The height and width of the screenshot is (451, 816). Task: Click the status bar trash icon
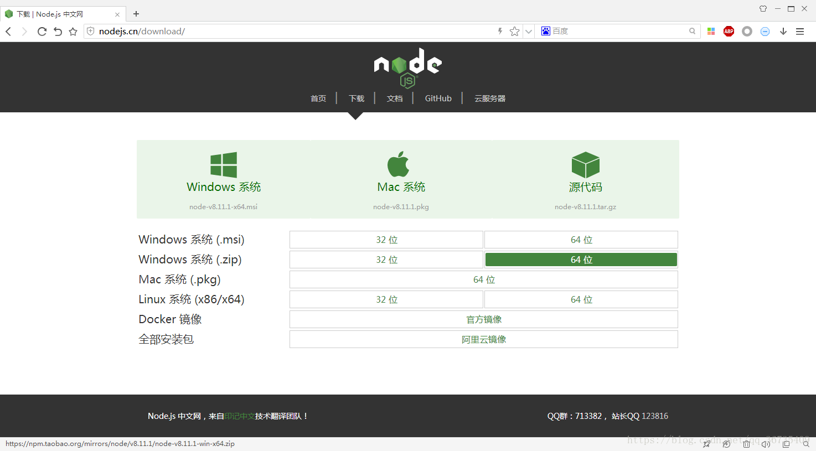tap(746, 444)
